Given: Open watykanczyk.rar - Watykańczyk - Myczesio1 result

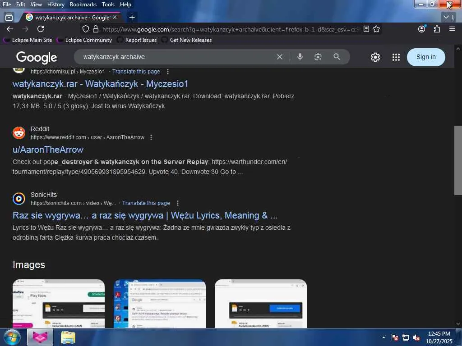Looking at the screenshot, I should [100, 84].
